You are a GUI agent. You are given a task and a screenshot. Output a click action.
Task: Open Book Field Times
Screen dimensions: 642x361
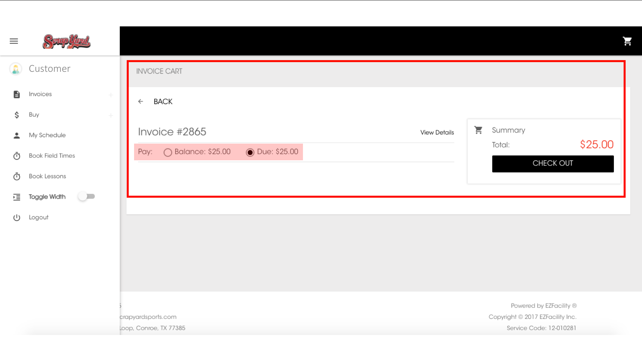[x=52, y=156]
